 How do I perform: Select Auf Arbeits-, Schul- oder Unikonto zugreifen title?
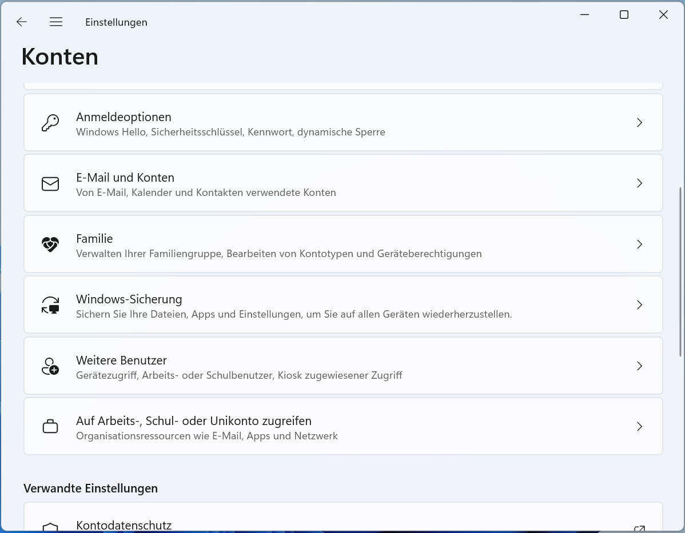tap(193, 421)
